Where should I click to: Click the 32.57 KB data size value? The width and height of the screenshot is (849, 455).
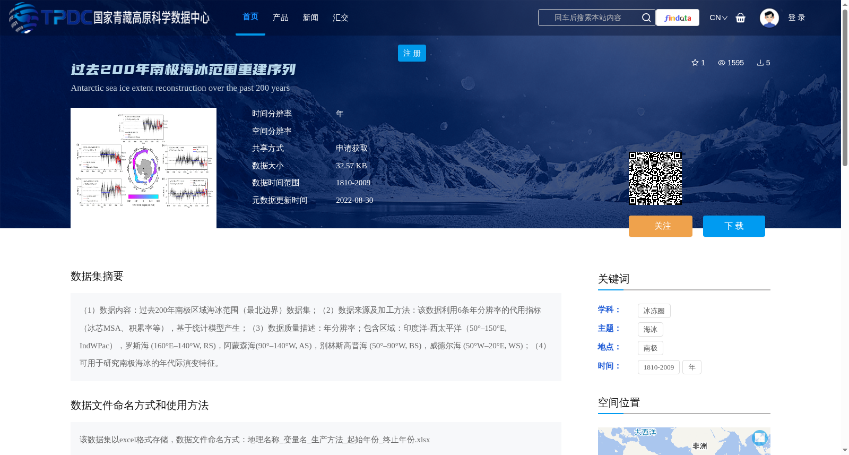351,166
